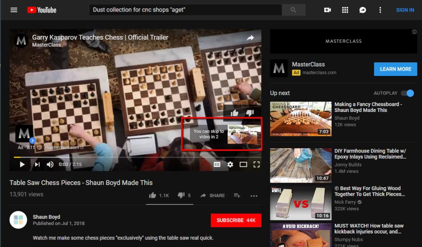Open Making a Fancy Chessboard thumbnail

300,119
